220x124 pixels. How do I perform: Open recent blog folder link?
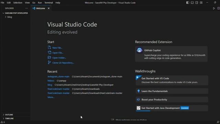(50, 85)
